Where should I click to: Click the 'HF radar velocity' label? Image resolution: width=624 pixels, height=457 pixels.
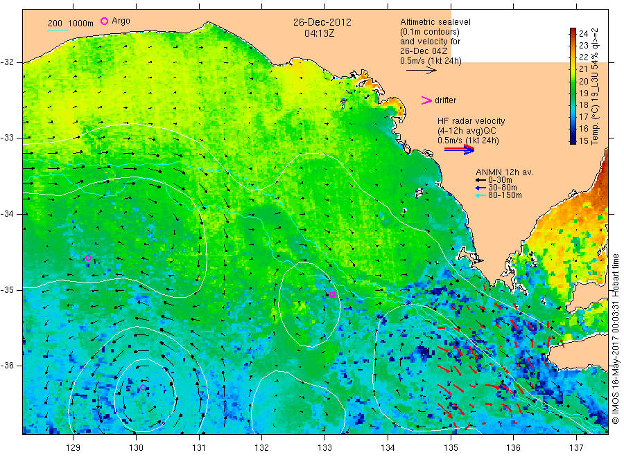[471, 120]
